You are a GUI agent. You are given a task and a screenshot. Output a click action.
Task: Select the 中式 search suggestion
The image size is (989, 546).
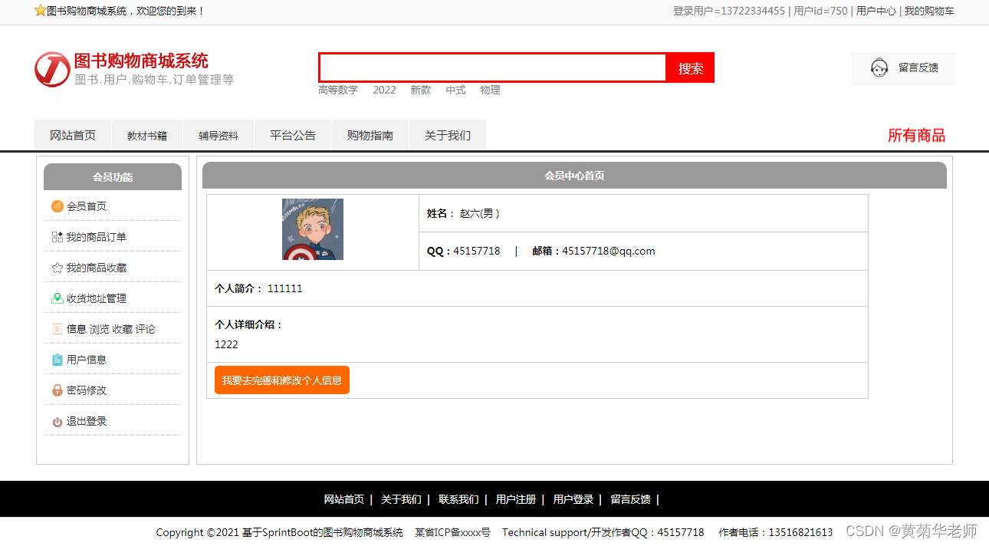[456, 90]
